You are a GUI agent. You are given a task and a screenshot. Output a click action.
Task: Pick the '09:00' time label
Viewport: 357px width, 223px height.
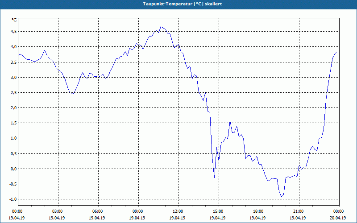(x=139, y=211)
